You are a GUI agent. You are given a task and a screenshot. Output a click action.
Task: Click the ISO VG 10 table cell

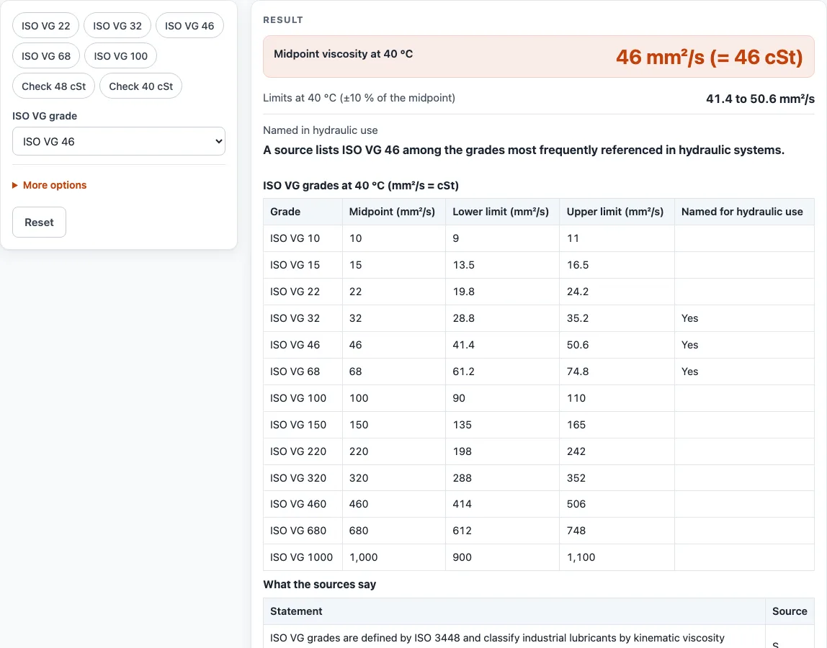click(x=303, y=238)
